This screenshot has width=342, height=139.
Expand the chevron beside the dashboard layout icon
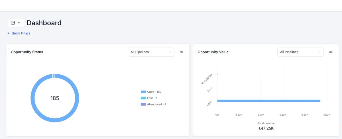pyautogui.click(x=19, y=23)
